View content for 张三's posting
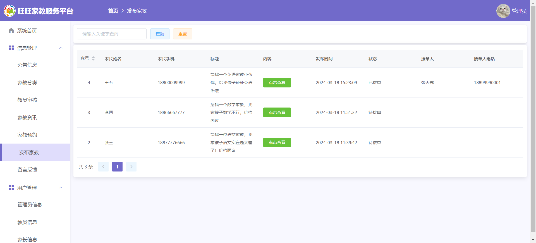Screen dimensions: 536x243 277,142
